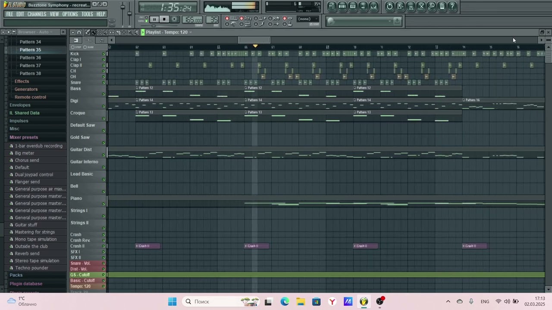Screen dimensions: 552x310
Task: Open Microsoft Edge from the taskbar
Action: pyautogui.click(x=285, y=301)
